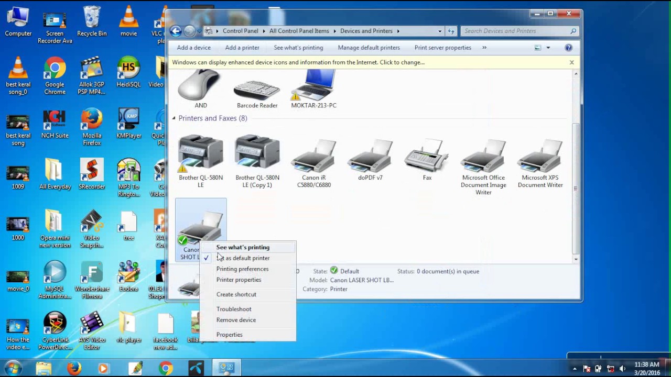671x377 pixels.
Task: Choose Properties in context menu
Action: 247,335
